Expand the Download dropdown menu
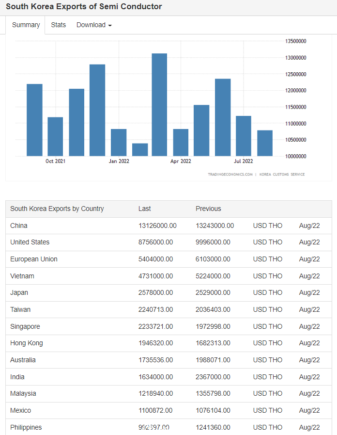This screenshot has height=435, width=337. [94, 25]
